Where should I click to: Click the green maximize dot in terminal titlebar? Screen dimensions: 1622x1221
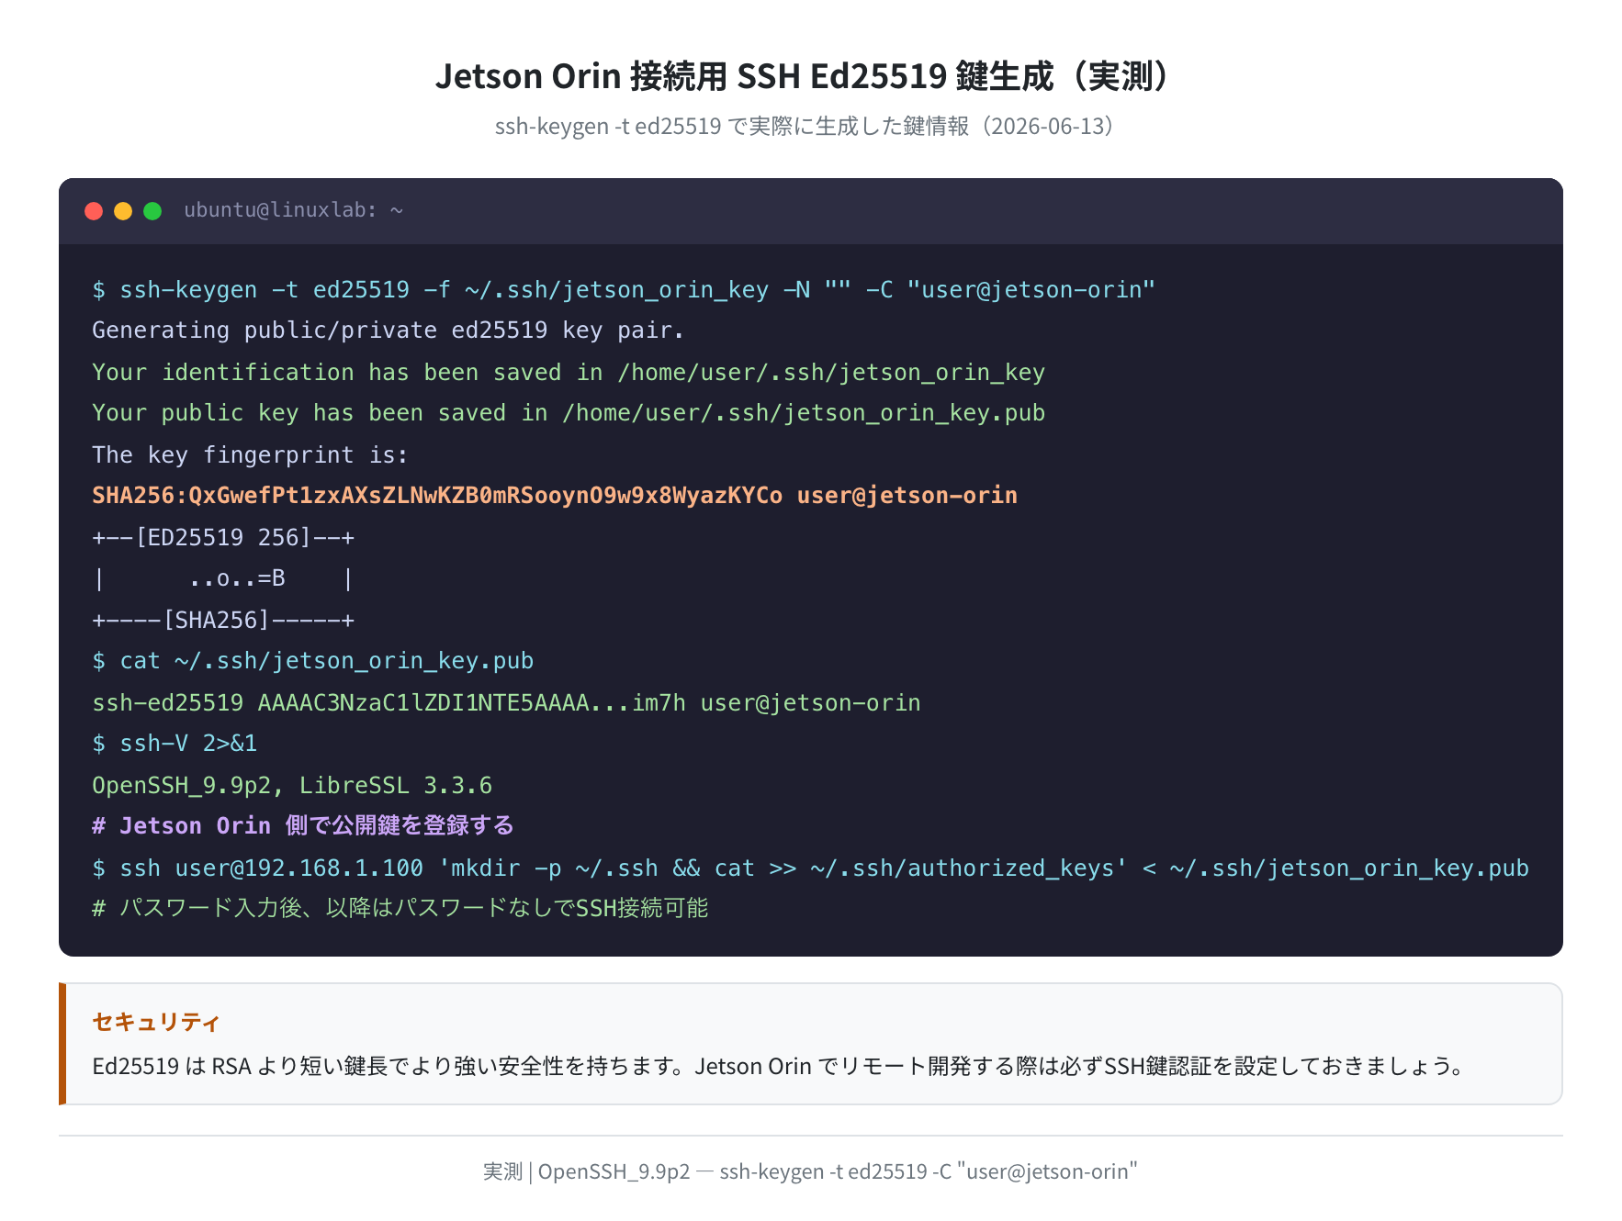coord(152,211)
